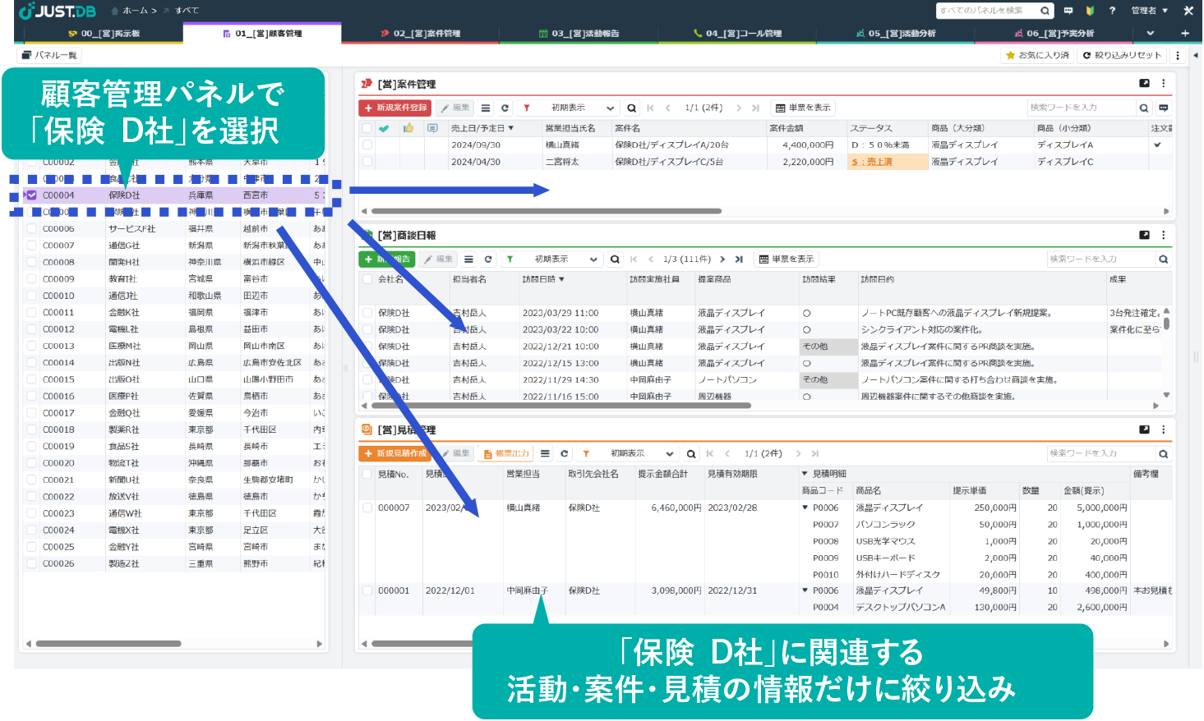The image size is (1204, 721).
Task: Check the 2023/03/22 10:00 visit row
Action: click(367, 329)
